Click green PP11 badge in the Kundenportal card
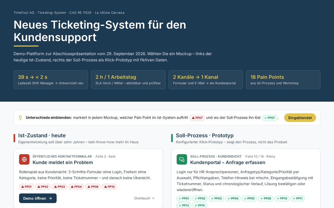The height and width of the screenshot is (208, 334). point(298,198)
